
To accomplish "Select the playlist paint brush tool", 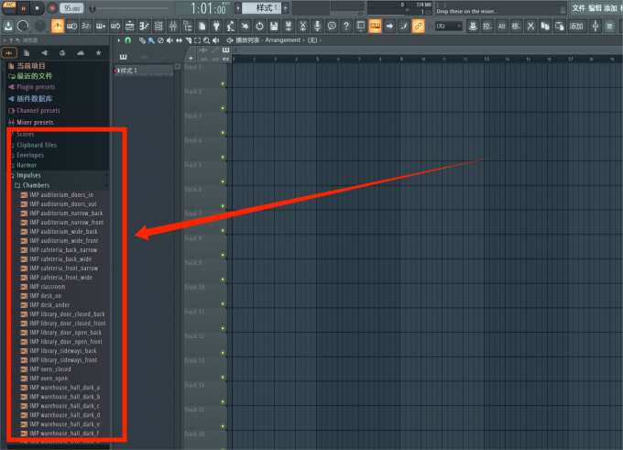I will [151, 40].
